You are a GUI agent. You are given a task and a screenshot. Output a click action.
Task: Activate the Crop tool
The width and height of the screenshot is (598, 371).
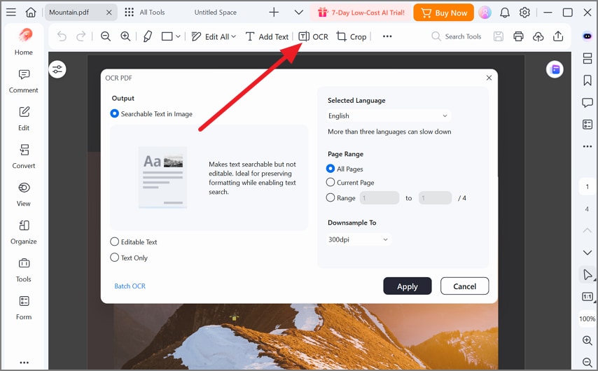point(352,36)
